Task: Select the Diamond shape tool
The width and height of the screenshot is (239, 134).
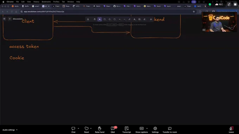Action: point(110,19)
